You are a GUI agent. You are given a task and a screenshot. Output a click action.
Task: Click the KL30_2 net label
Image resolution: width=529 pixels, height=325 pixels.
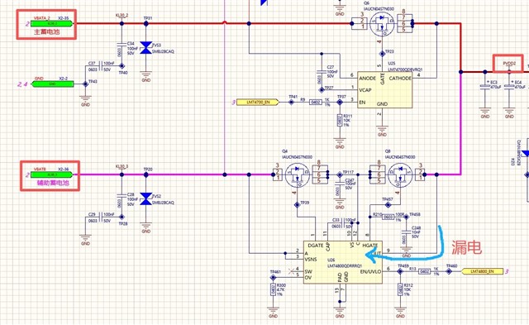pyautogui.click(x=122, y=16)
